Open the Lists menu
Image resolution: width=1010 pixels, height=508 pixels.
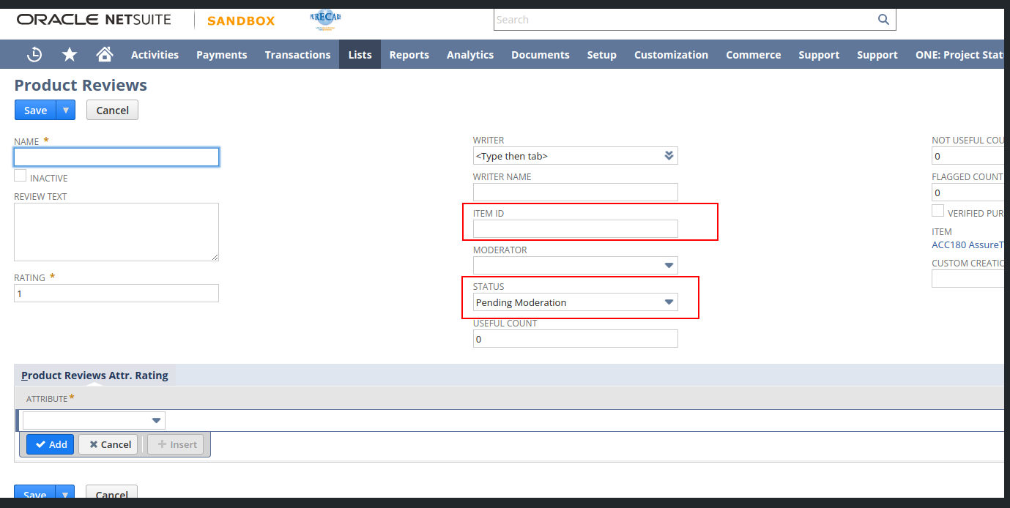click(x=360, y=55)
